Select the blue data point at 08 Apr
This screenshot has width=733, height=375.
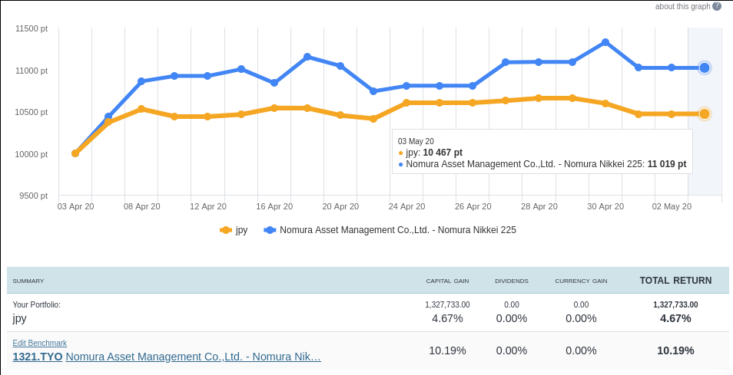click(x=141, y=81)
